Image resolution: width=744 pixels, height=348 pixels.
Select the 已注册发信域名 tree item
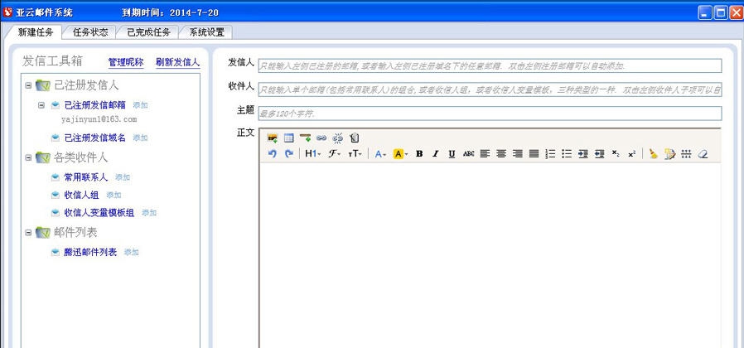coord(95,138)
